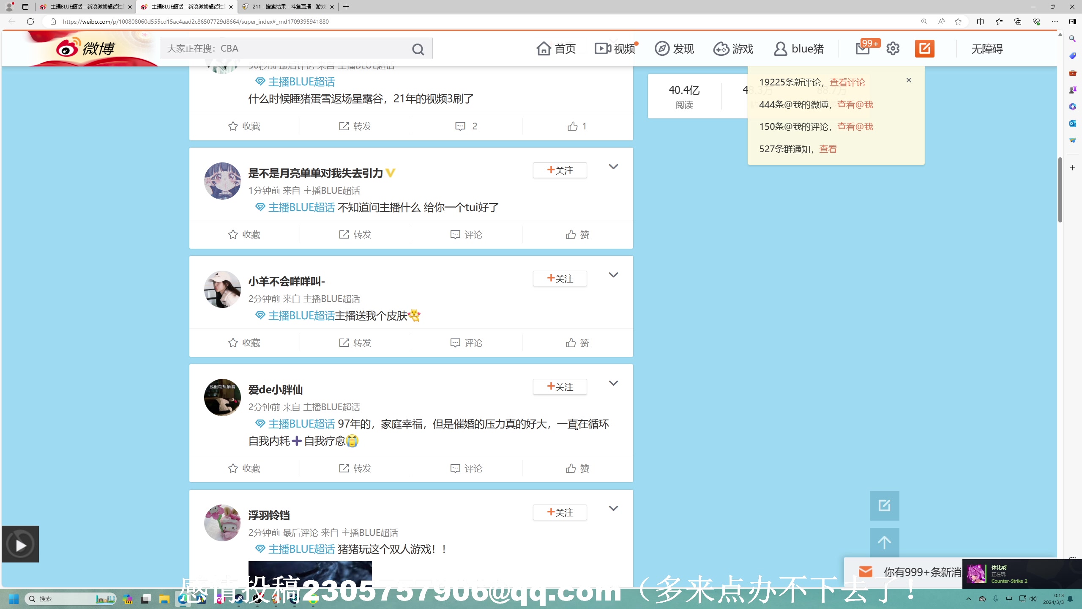The height and width of the screenshot is (609, 1082).
Task: Expand options chevron on 小羊不会咩咩叫- post
Action: [613, 275]
